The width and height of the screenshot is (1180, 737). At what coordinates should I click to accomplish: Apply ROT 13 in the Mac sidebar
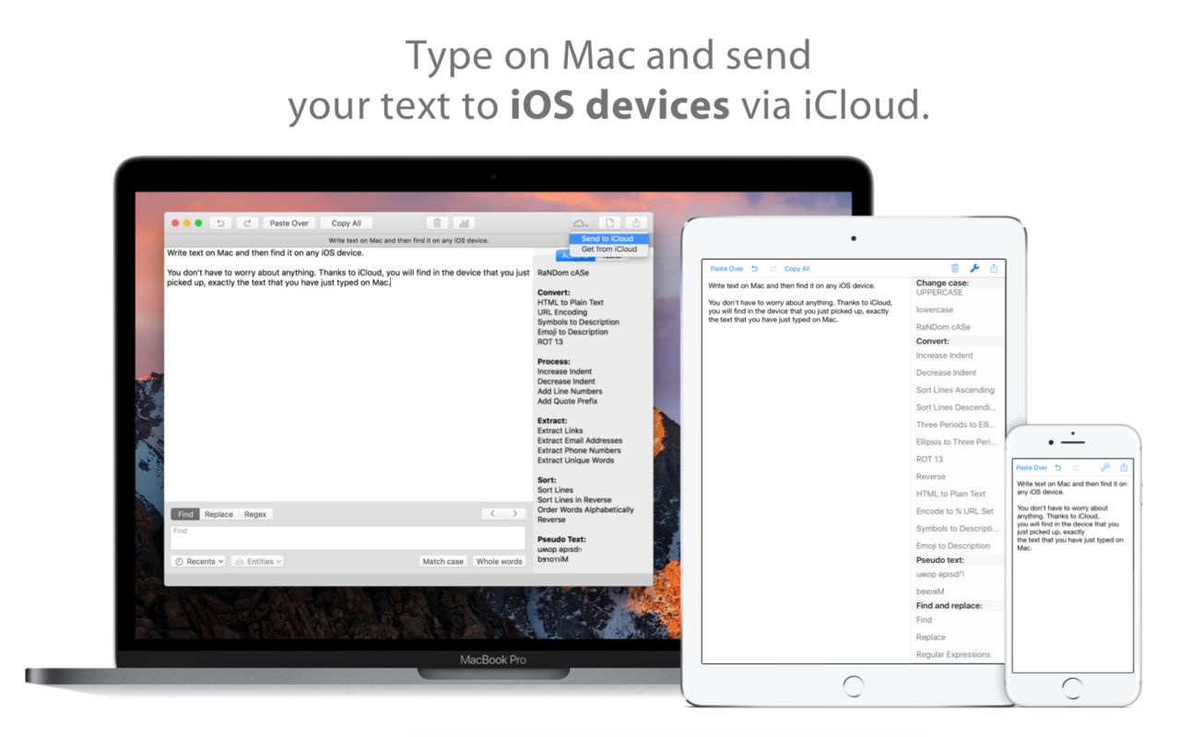click(550, 342)
